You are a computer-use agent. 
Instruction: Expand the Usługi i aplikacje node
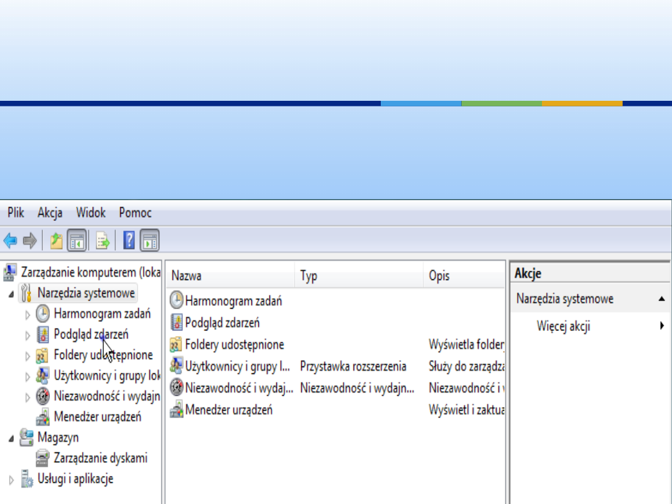[x=11, y=480]
